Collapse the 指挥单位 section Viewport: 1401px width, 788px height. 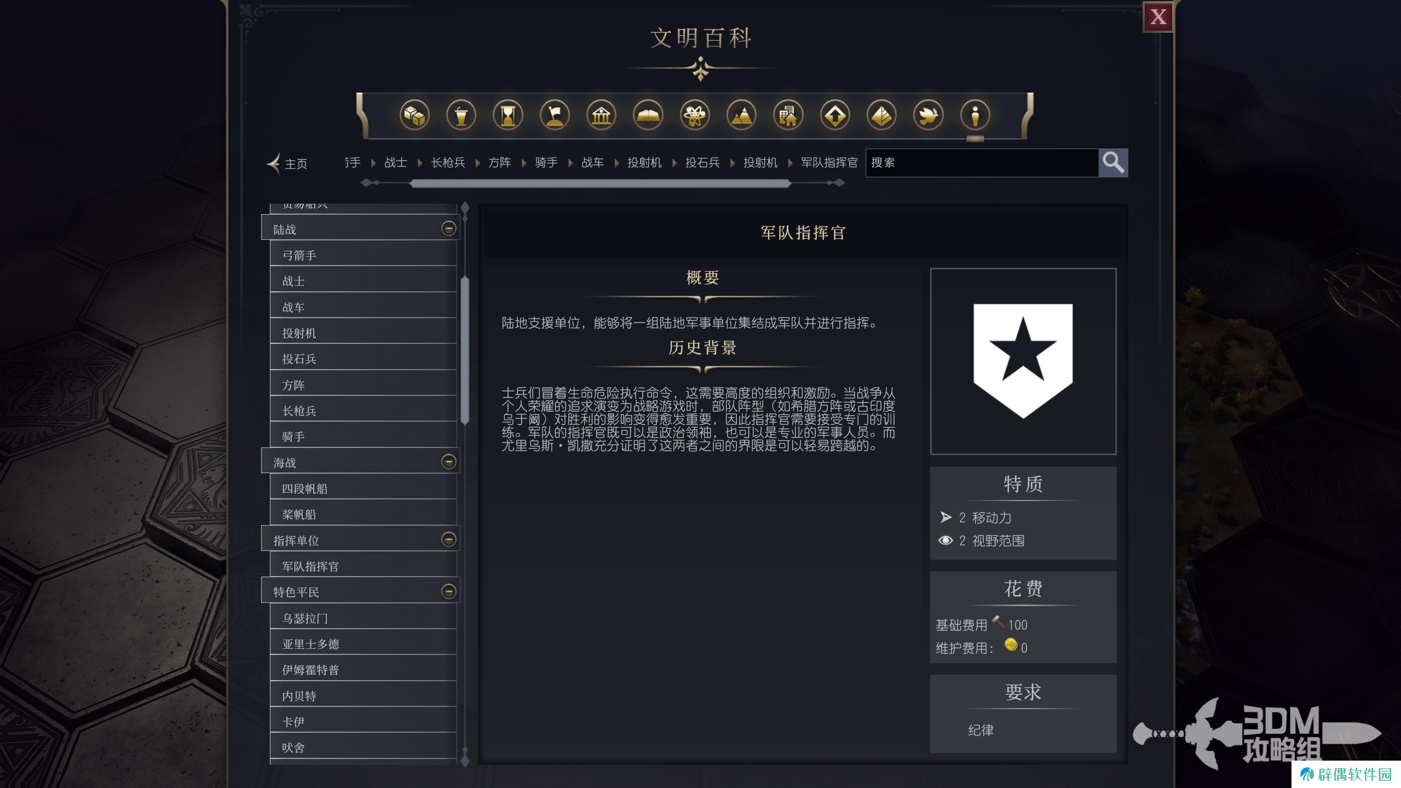click(x=448, y=539)
